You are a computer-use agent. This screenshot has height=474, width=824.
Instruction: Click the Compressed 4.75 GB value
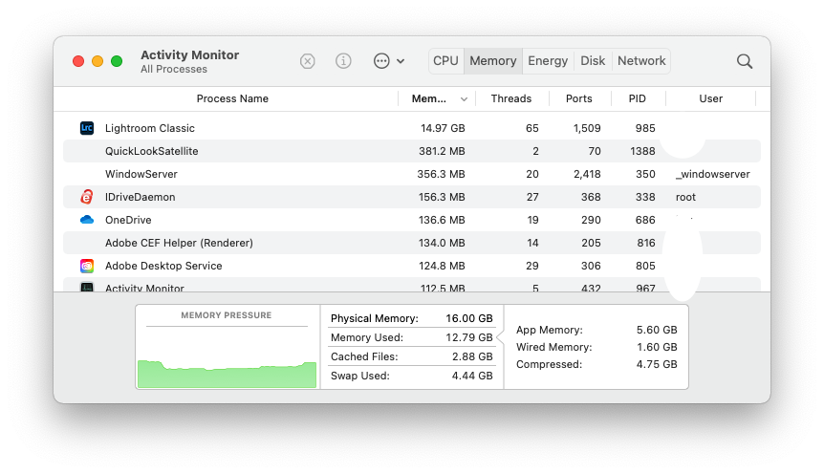pyautogui.click(x=657, y=364)
